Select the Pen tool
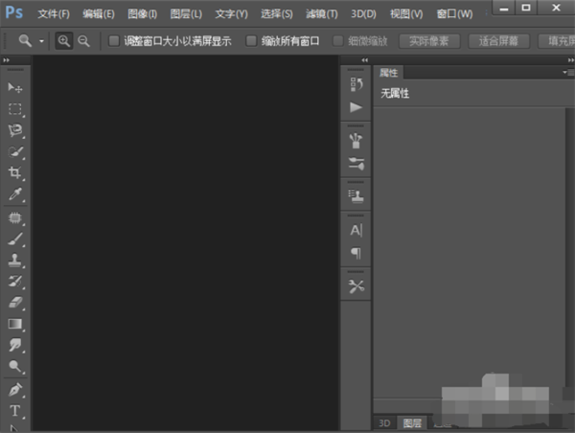 [x=15, y=390]
